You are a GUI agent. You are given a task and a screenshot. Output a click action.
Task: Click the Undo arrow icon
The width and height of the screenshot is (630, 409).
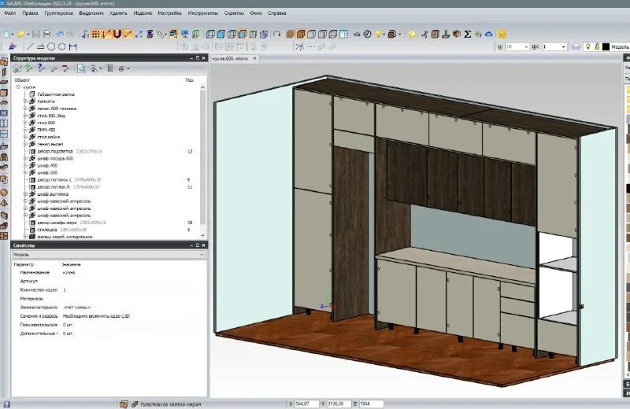[x=60, y=34]
